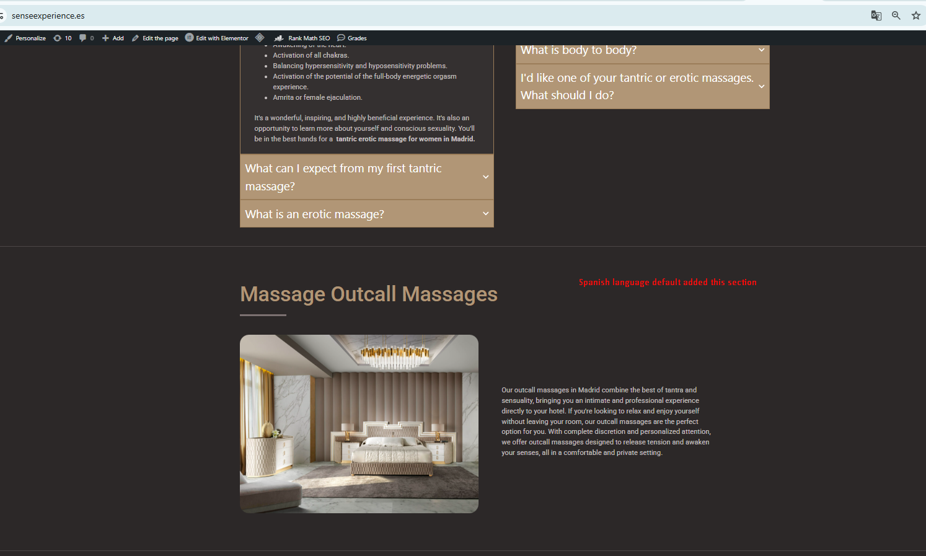The image size is (926, 556).
Task: Click the senseexperience.es address bar URL
Action: coord(48,15)
